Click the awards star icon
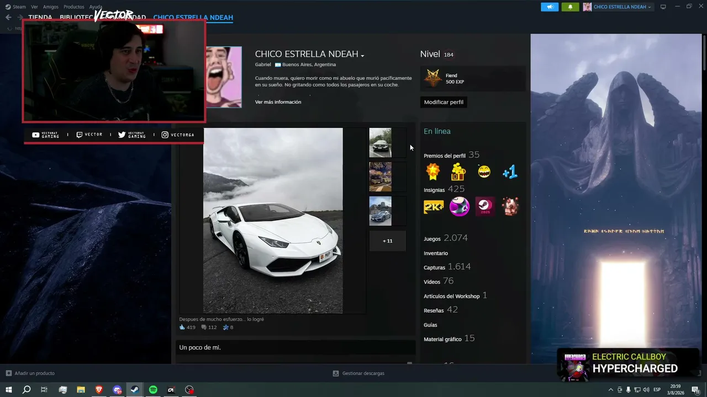This screenshot has height=397, width=707. (225, 328)
